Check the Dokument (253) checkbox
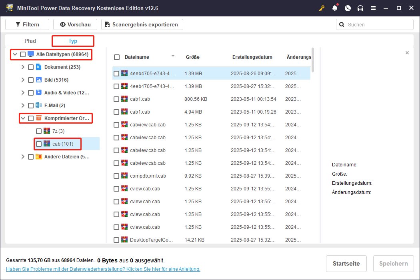420x280 pixels. 31,67
